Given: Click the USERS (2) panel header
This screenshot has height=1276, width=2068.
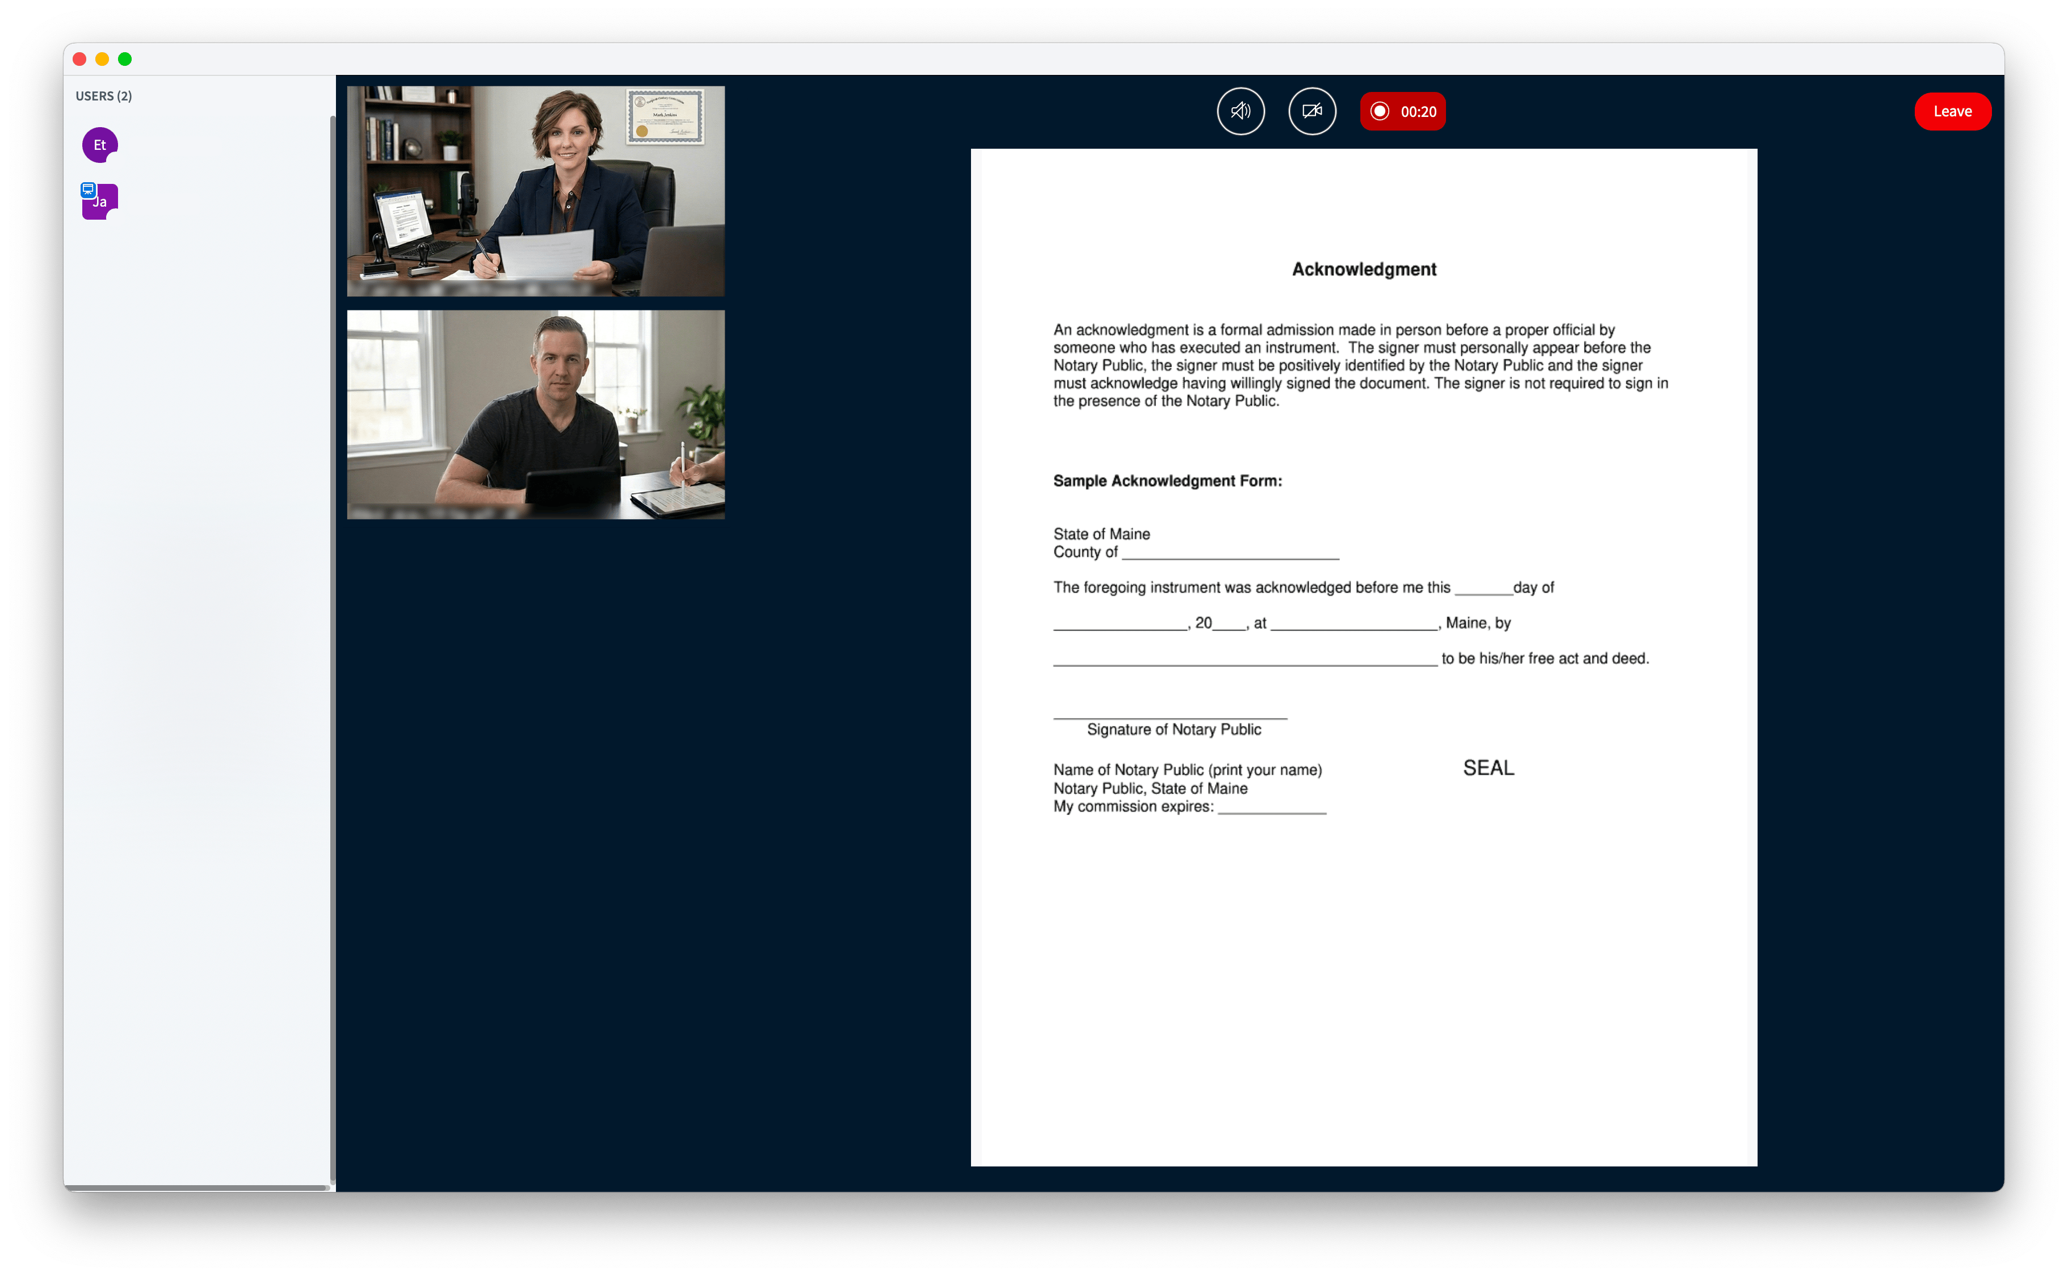Looking at the screenshot, I should pyautogui.click(x=103, y=95).
